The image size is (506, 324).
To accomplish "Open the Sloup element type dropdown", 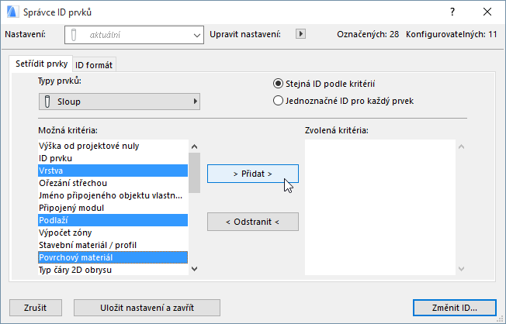I will [120, 102].
